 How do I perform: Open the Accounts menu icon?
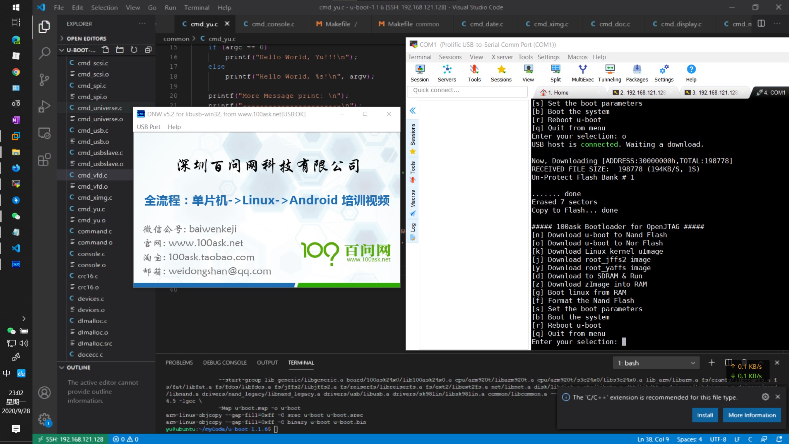tap(44, 393)
